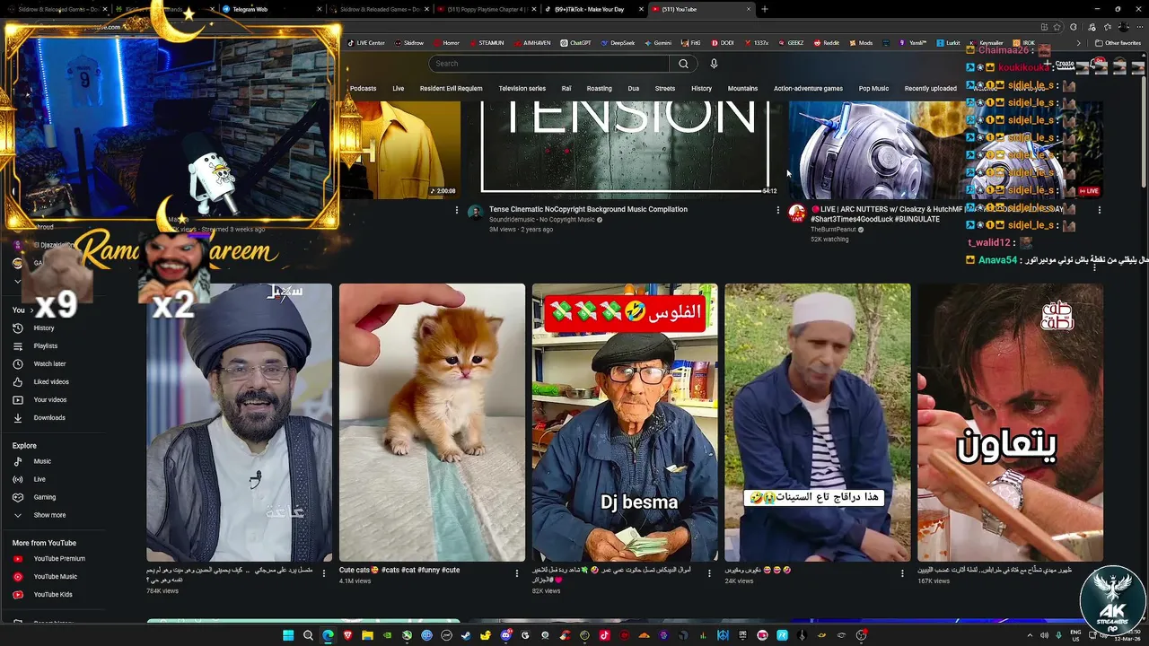Select the Mountains category chip
The width and height of the screenshot is (1149, 646).
coord(742,89)
